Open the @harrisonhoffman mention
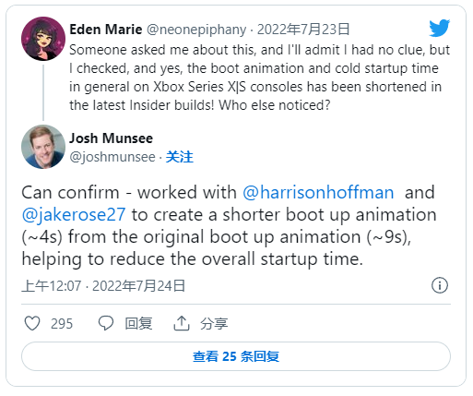473x396 pixels. (318, 193)
